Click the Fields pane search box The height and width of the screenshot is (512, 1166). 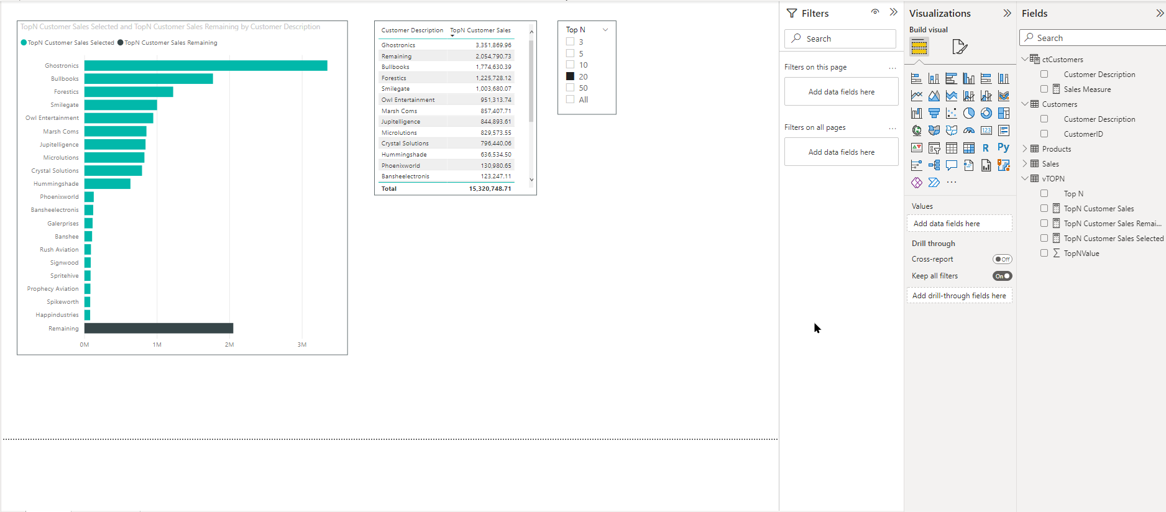pos(1093,38)
